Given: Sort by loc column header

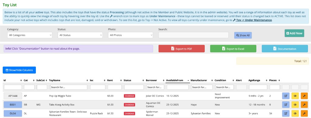Looking at the screenshot, I should point(97,80).
